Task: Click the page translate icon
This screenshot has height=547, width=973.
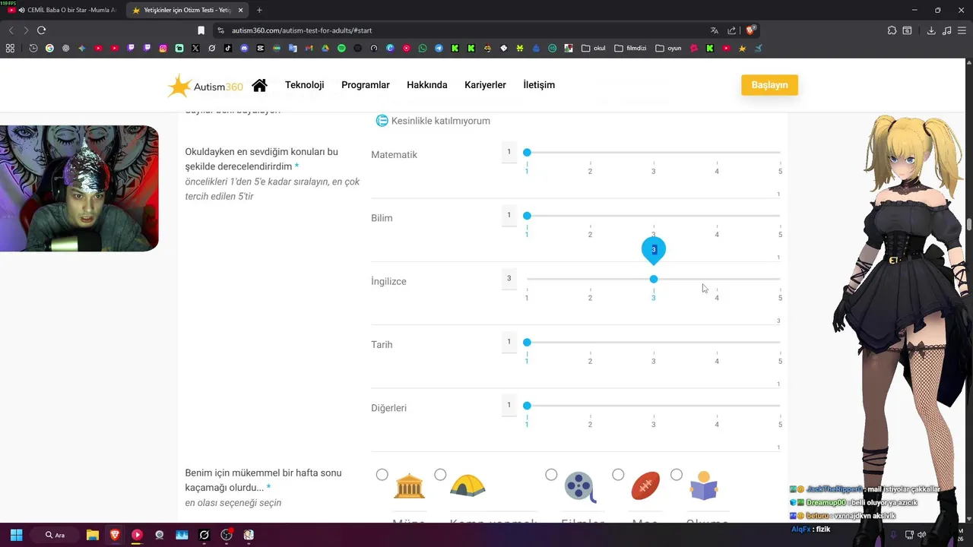Action: 714,30
